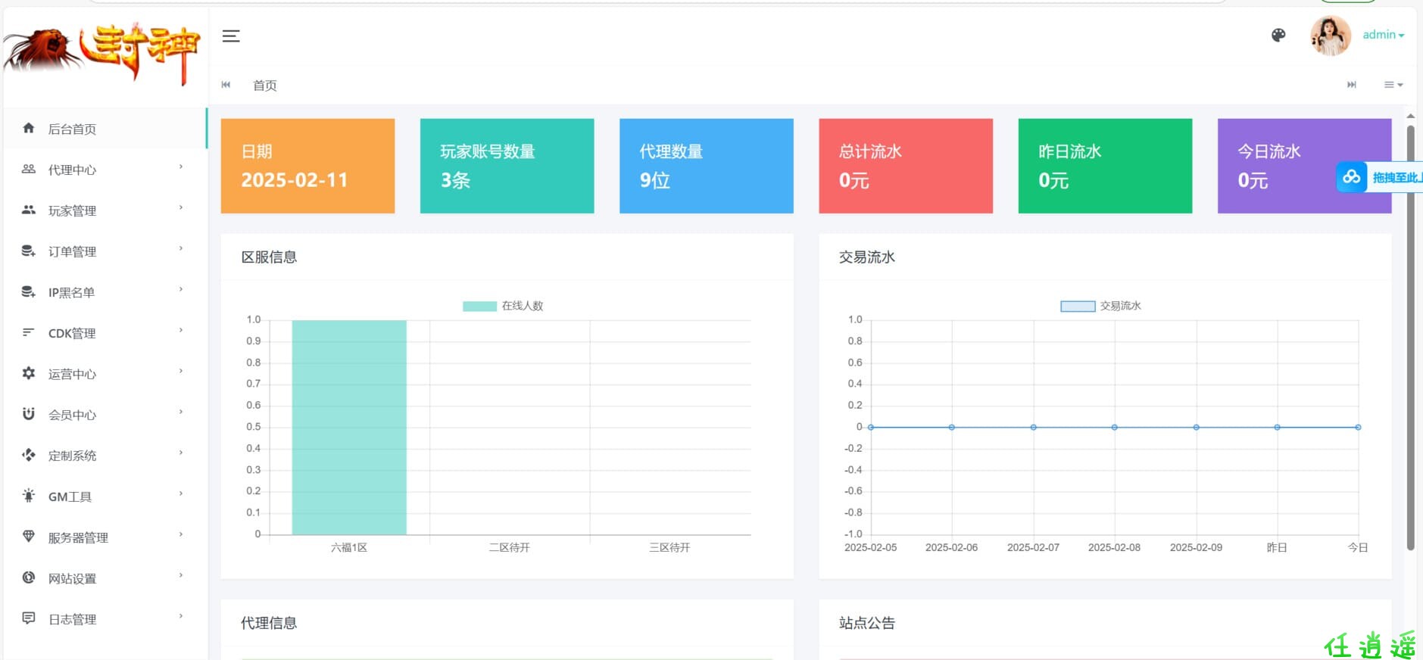Click the 代理数量 9位 card
1423x660 pixels.
pos(707,166)
